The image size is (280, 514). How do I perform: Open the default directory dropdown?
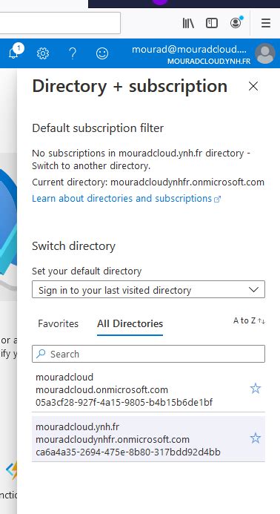pyautogui.click(x=148, y=289)
